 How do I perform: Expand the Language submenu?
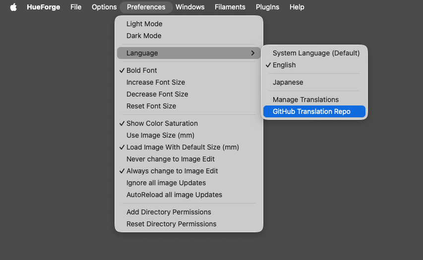(189, 53)
